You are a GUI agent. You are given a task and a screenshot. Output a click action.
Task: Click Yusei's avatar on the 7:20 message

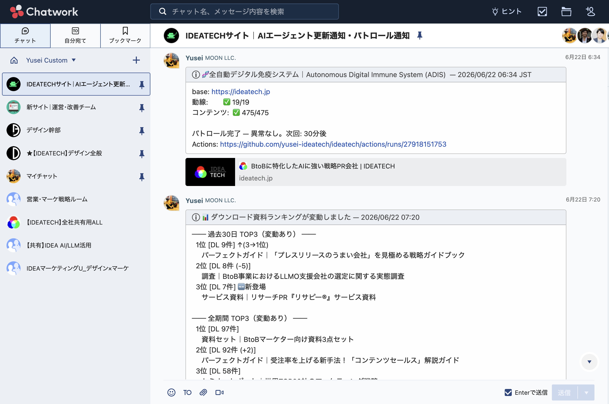coord(171,203)
